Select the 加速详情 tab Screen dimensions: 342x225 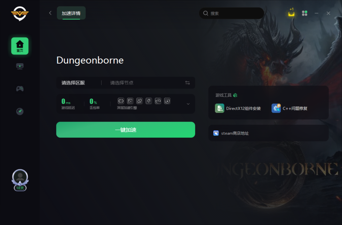[71, 13]
